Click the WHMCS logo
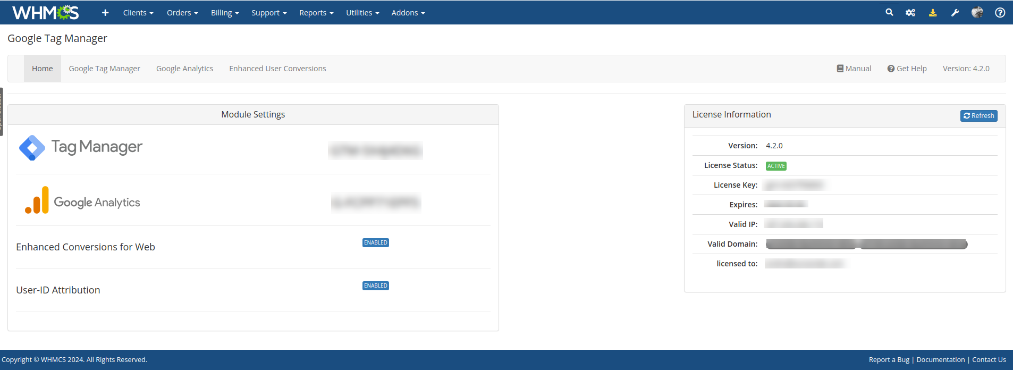Viewport: 1013px width, 370px height. (46, 12)
